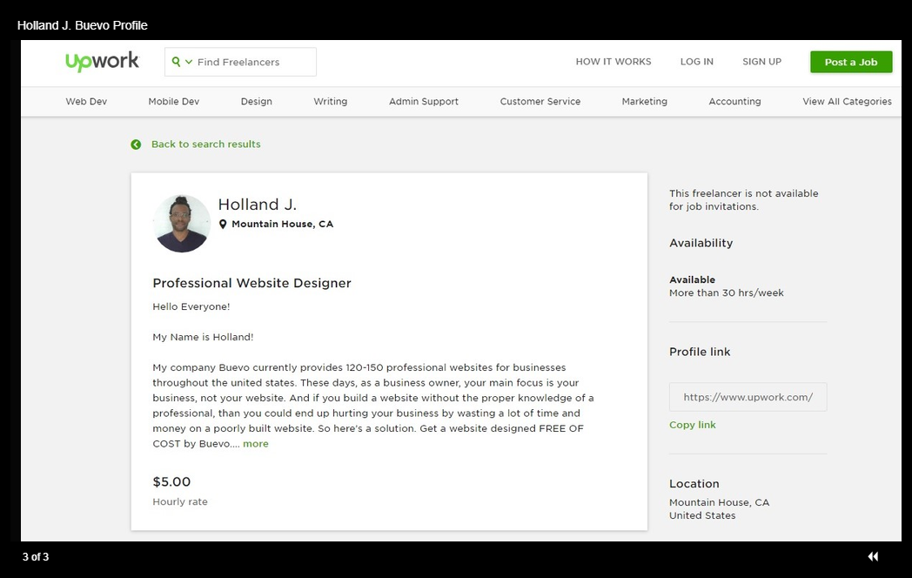
Task: Click the Availability heading
Action: point(701,244)
